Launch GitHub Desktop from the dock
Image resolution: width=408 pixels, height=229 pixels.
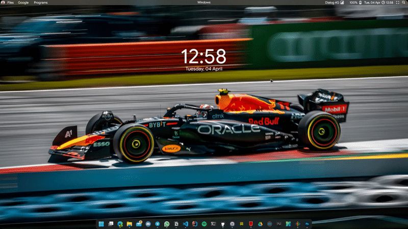point(223,224)
